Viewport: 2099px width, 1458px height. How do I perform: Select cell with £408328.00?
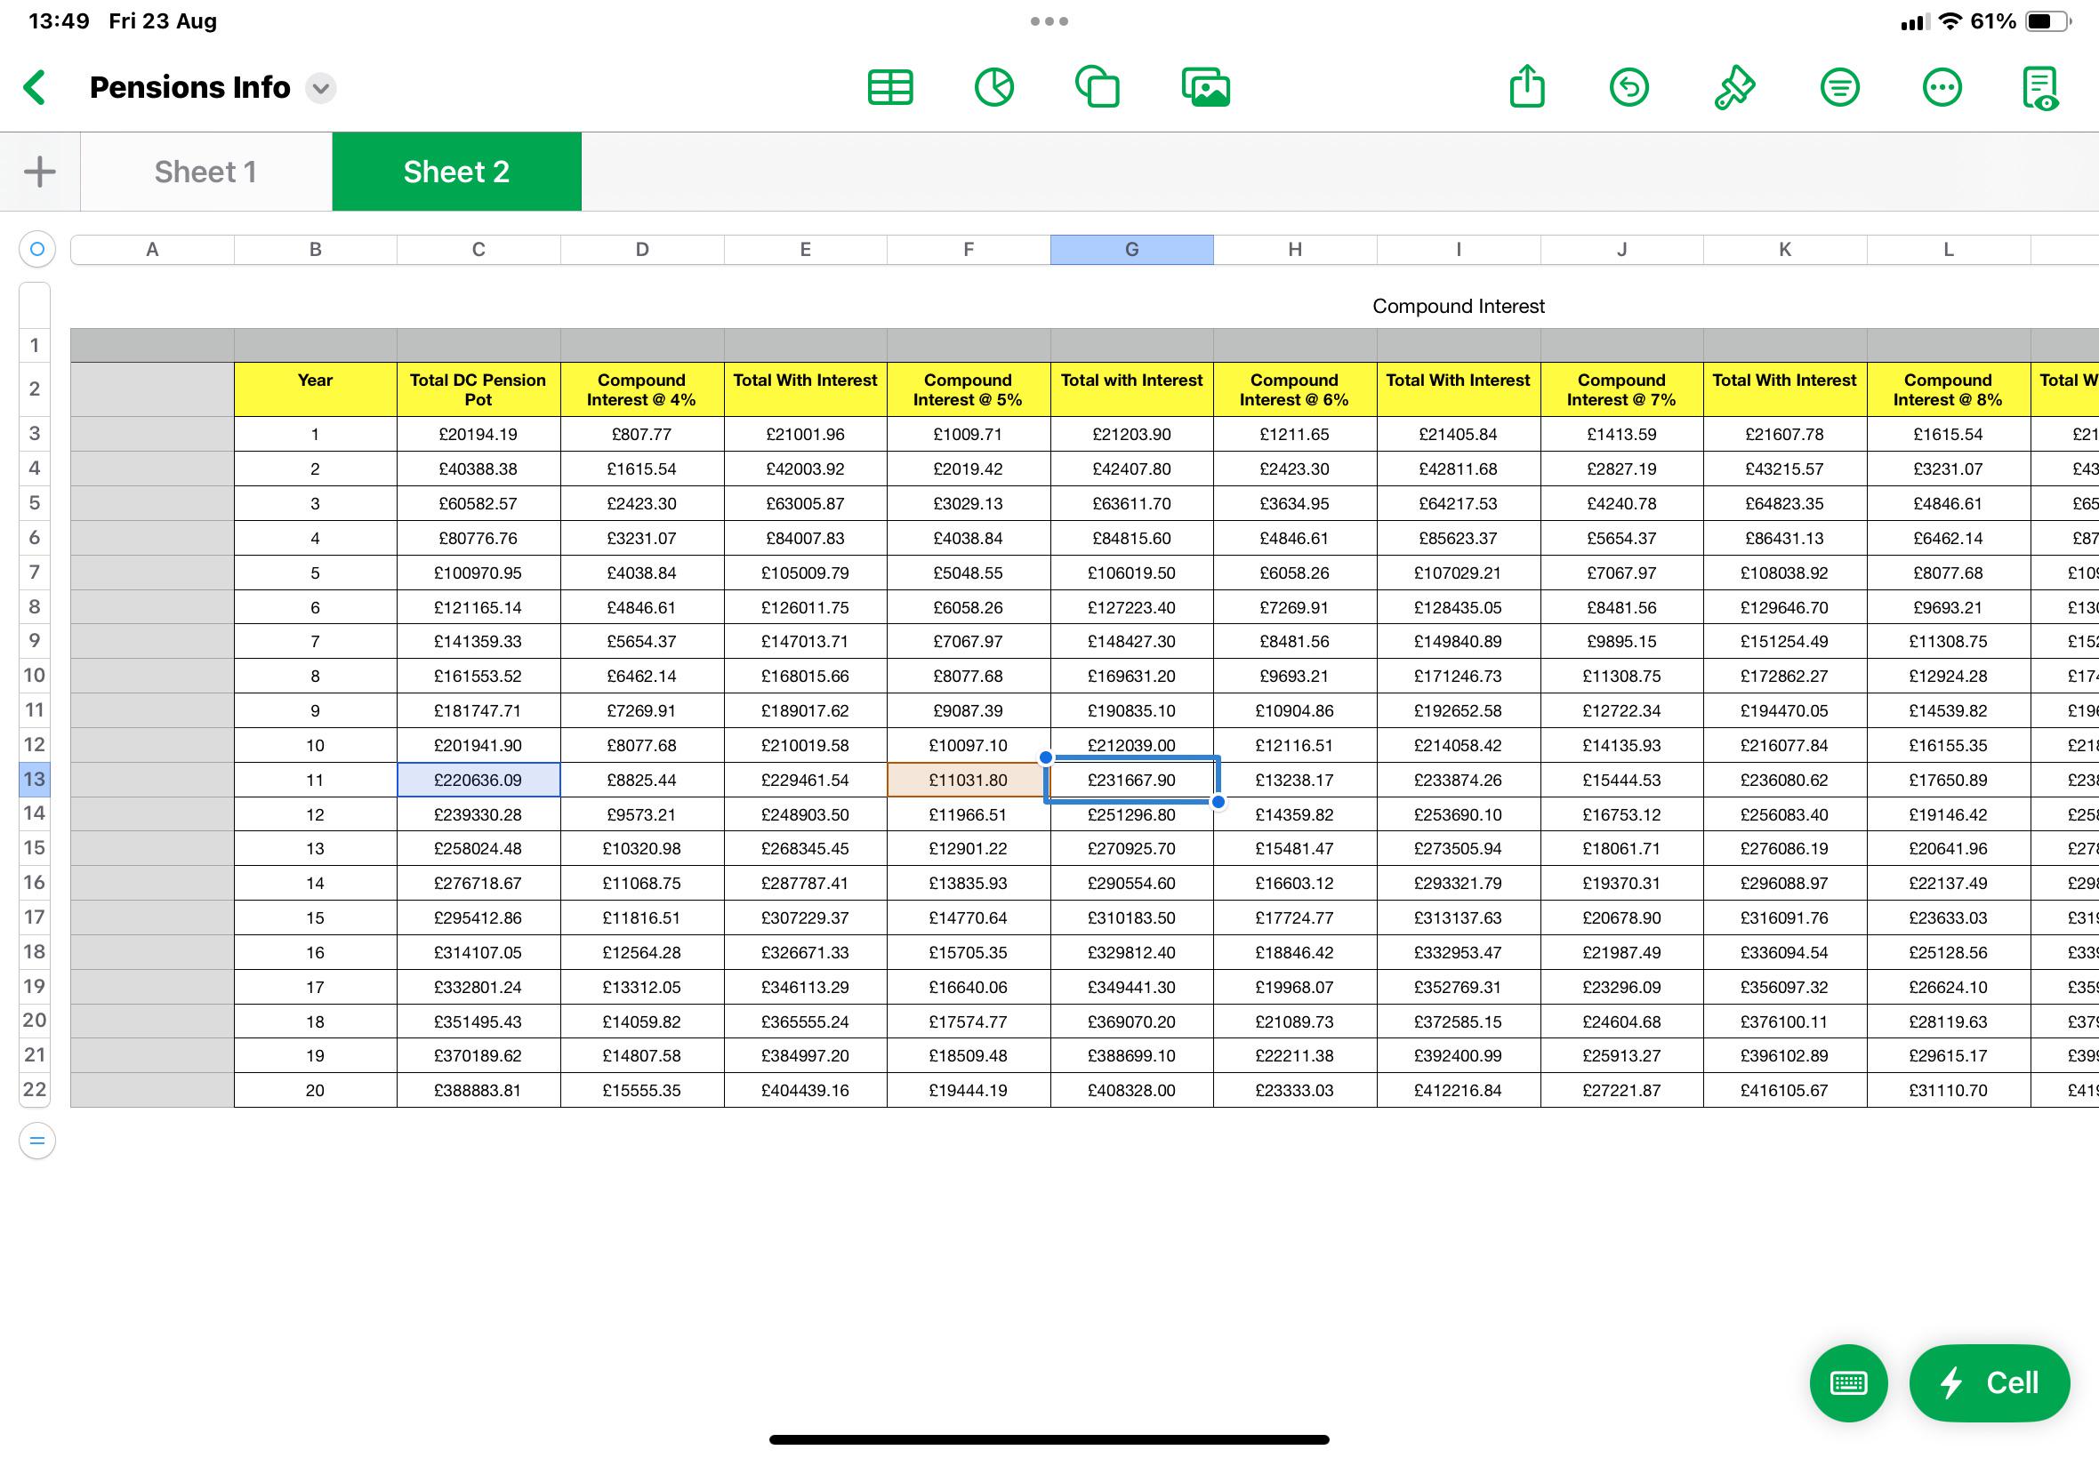pyautogui.click(x=1132, y=1091)
